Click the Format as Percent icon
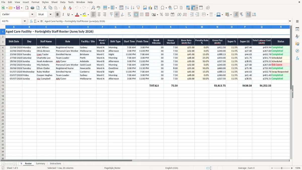 click(161, 14)
